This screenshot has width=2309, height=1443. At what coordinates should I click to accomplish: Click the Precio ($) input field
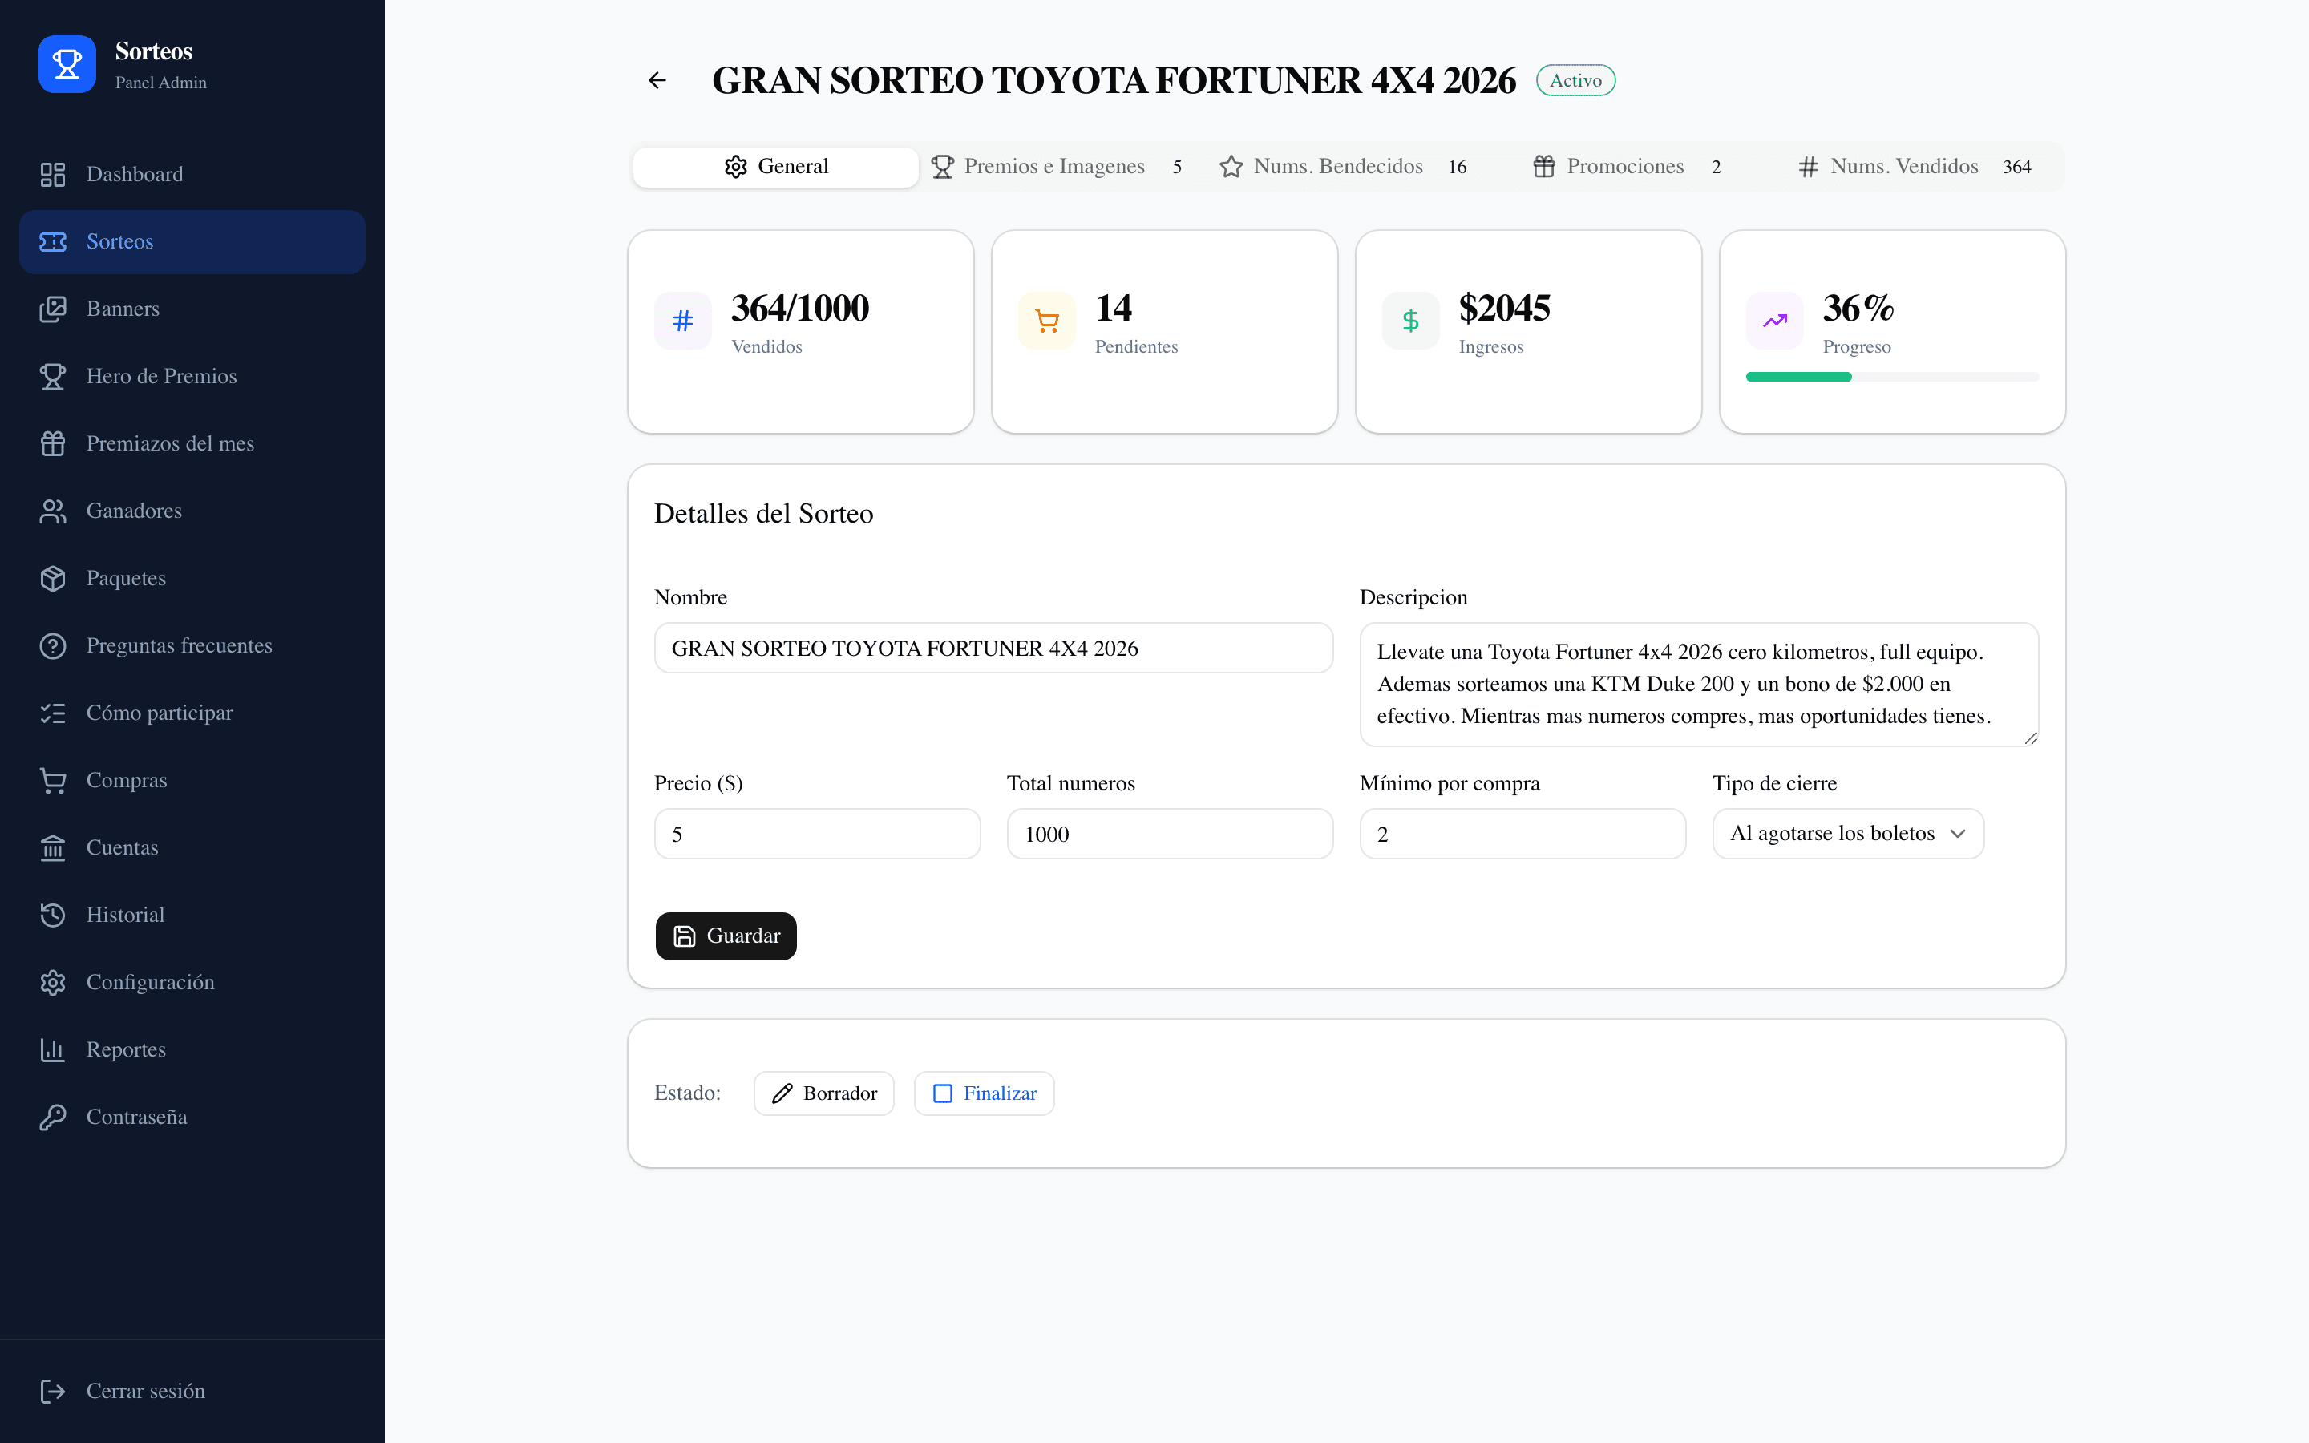(817, 834)
